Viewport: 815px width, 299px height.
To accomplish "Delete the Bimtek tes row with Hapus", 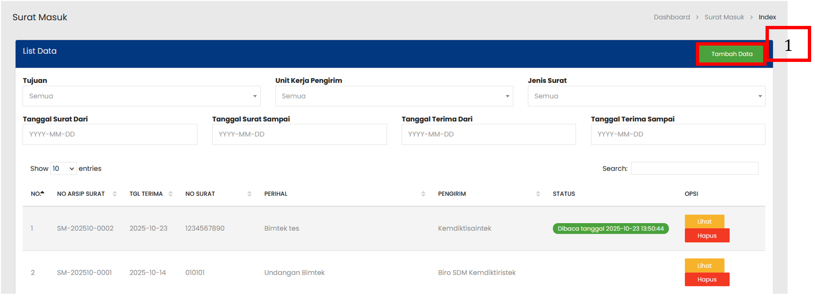I will (706, 236).
